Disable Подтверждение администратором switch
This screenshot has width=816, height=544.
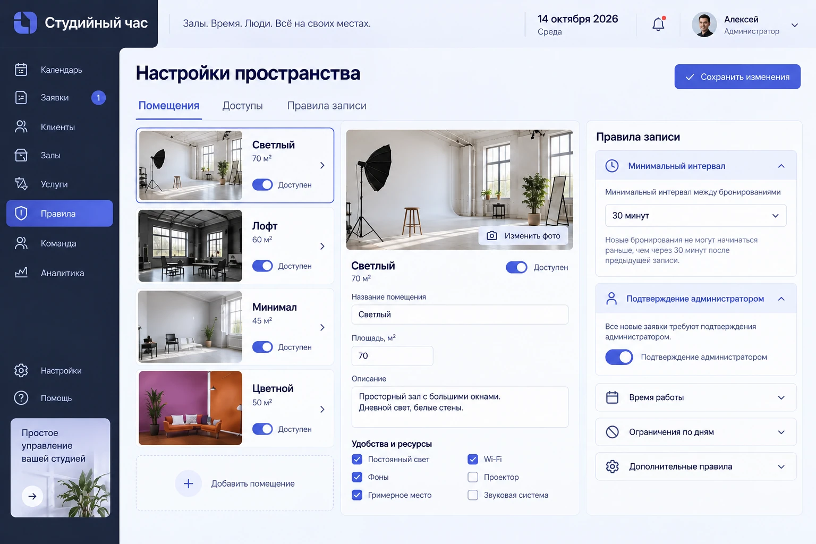point(619,357)
